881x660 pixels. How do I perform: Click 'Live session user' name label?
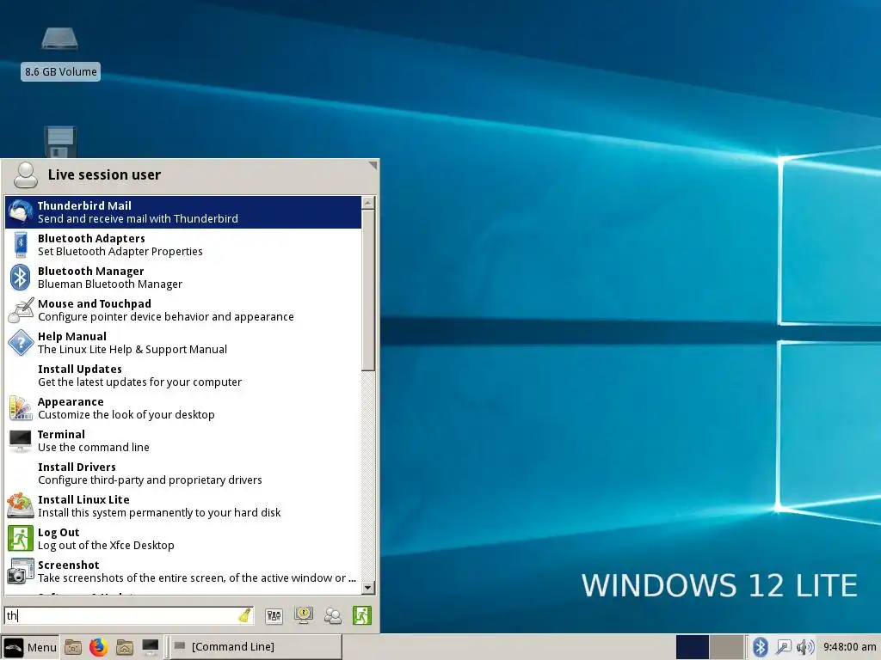tap(104, 175)
